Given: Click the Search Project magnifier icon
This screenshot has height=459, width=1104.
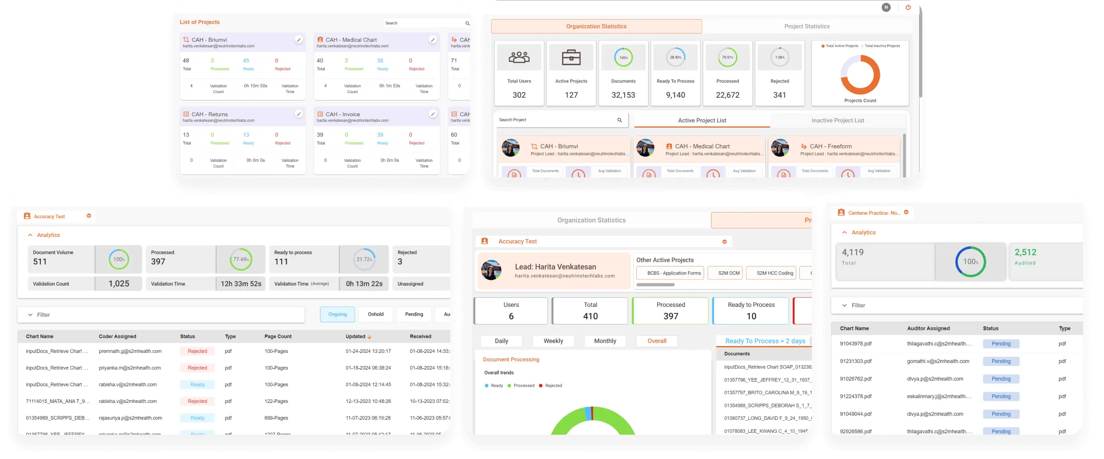Looking at the screenshot, I should (x=620, y=120).
